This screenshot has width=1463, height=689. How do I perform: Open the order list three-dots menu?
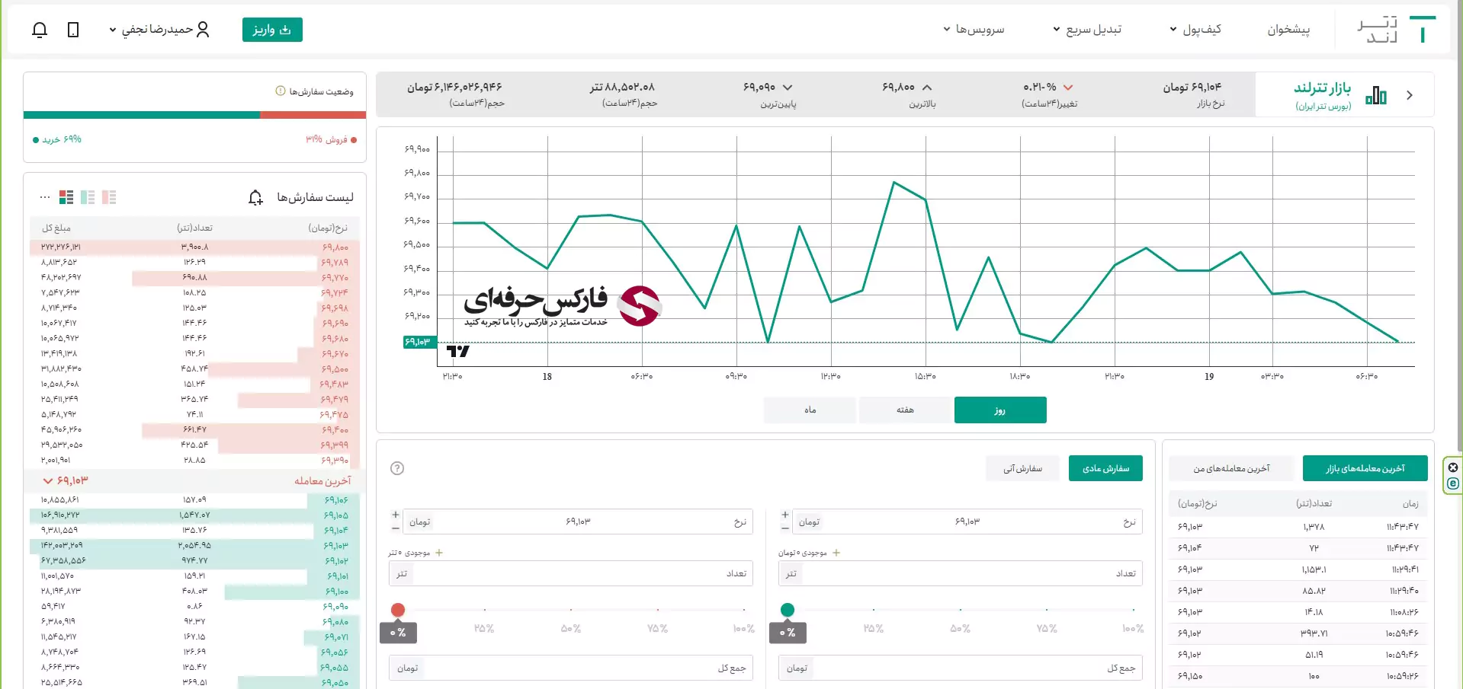click(x=45, y=197)
